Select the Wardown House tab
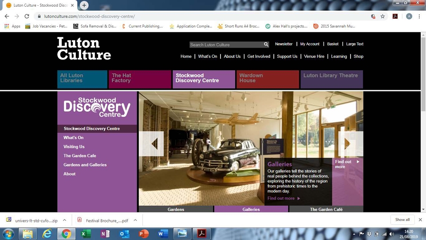The image size is (426, 240). [x=268, y=79]
